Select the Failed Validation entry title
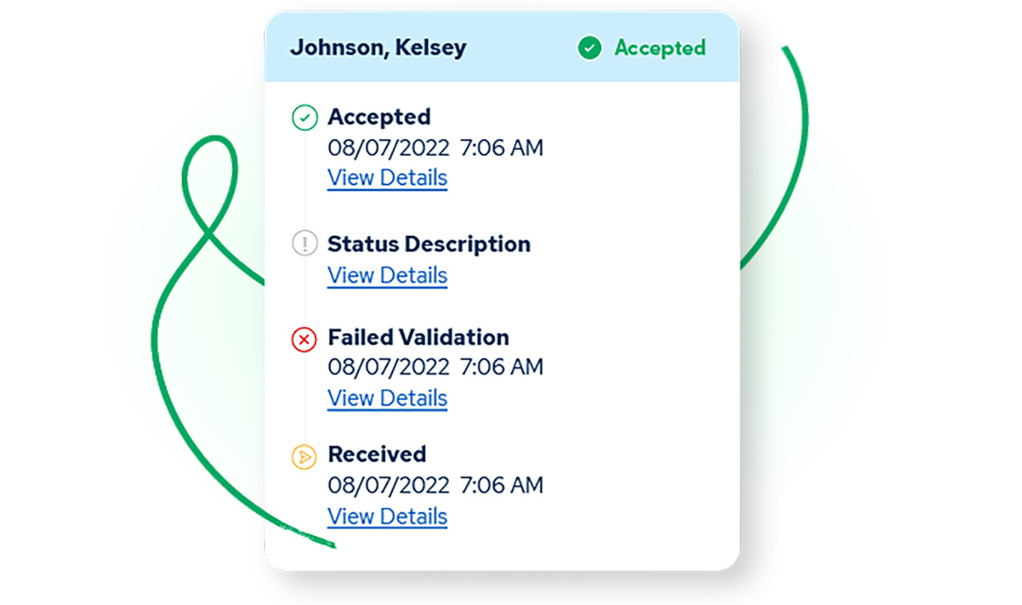The height and width of the screenshot is (605, 1022). click(418, 338)
